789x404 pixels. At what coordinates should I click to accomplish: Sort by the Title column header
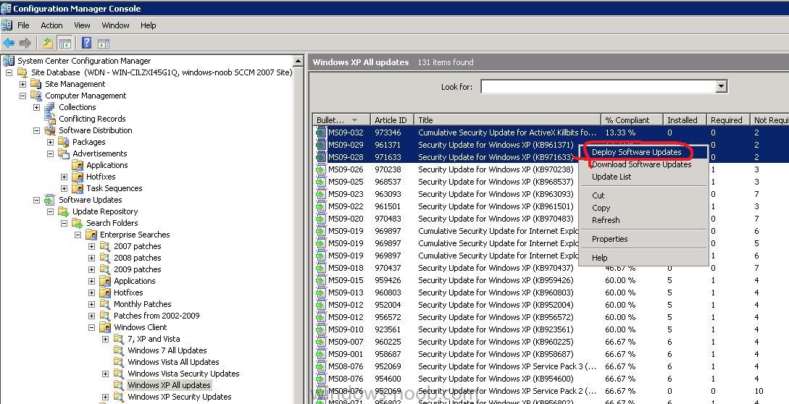[x=507, y=119]
